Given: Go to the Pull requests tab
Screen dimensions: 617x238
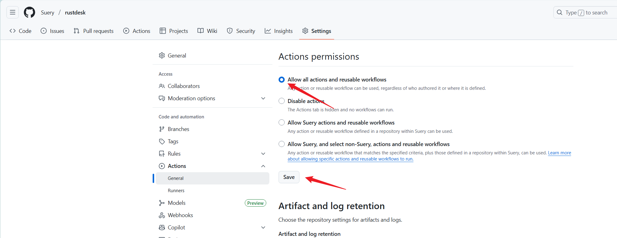Looking at the screenshot, I should pos(94,31).
